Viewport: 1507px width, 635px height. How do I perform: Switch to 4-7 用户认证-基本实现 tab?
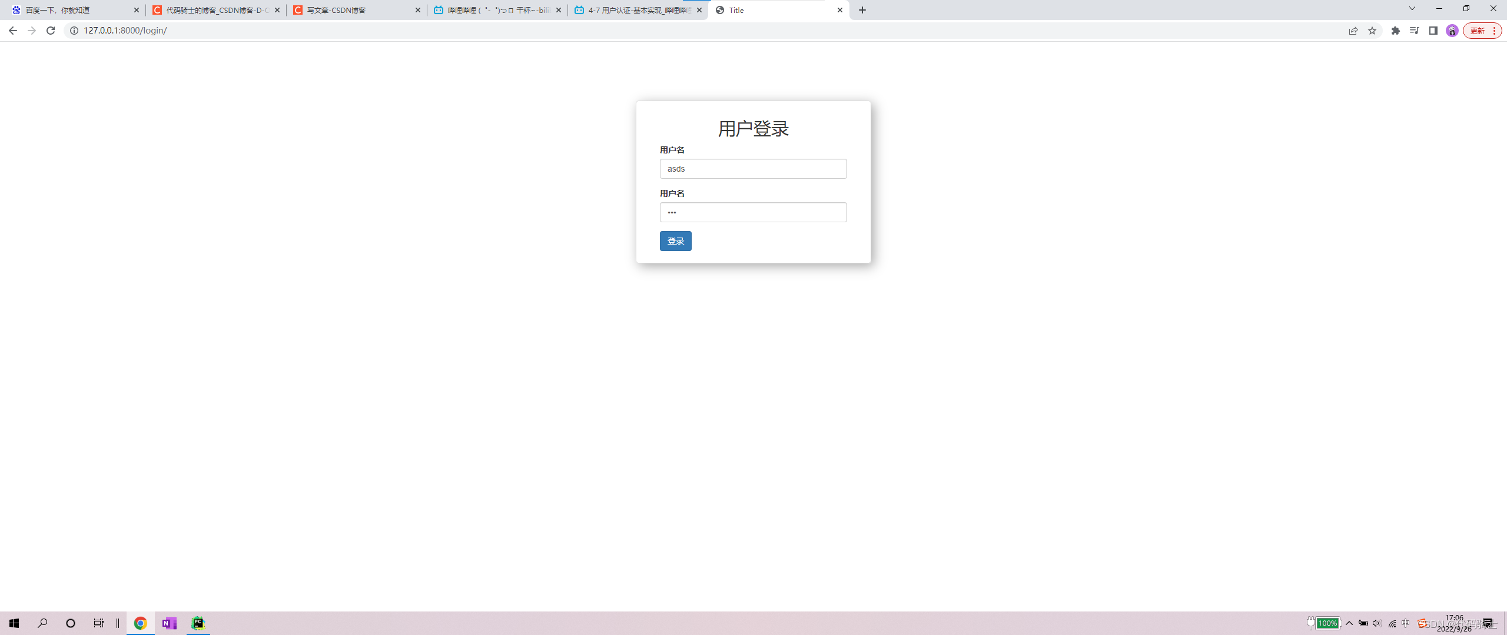[639, 10]
